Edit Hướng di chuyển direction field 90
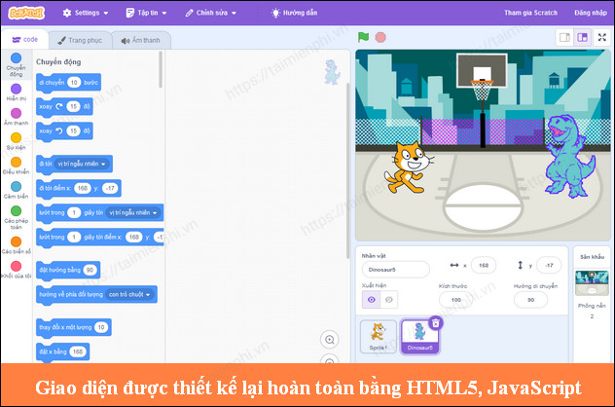This screenshot has height=407, width=615. pos(530,300)
